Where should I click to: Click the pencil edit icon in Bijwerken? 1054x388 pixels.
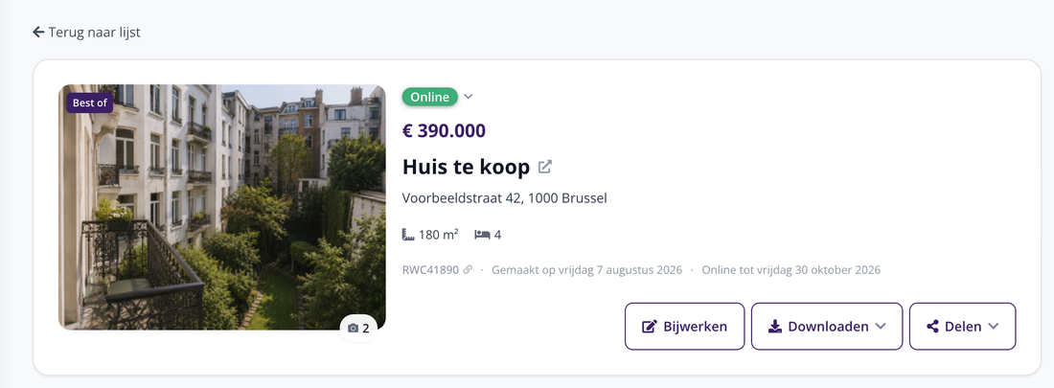coord(650,327)
